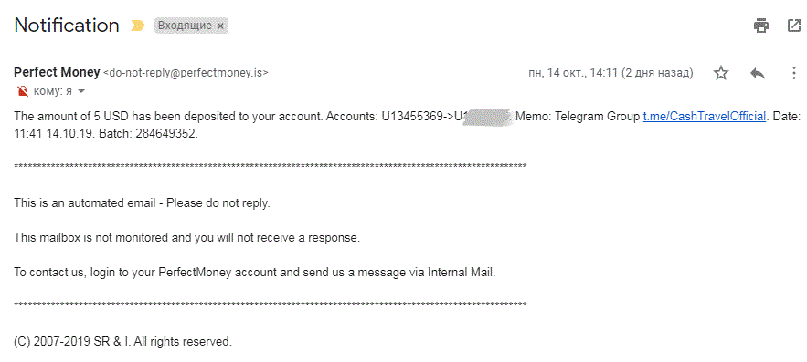Open the Входящие label
The image size is (807, 362).
185,26
